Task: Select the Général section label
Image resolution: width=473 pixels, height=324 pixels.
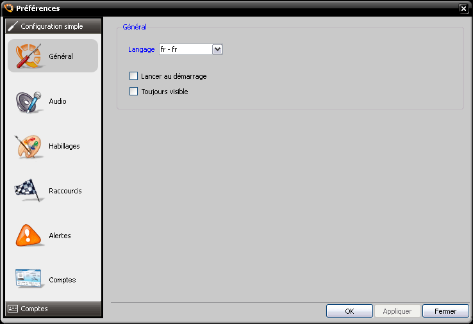Action: click(x=61, y=56)
